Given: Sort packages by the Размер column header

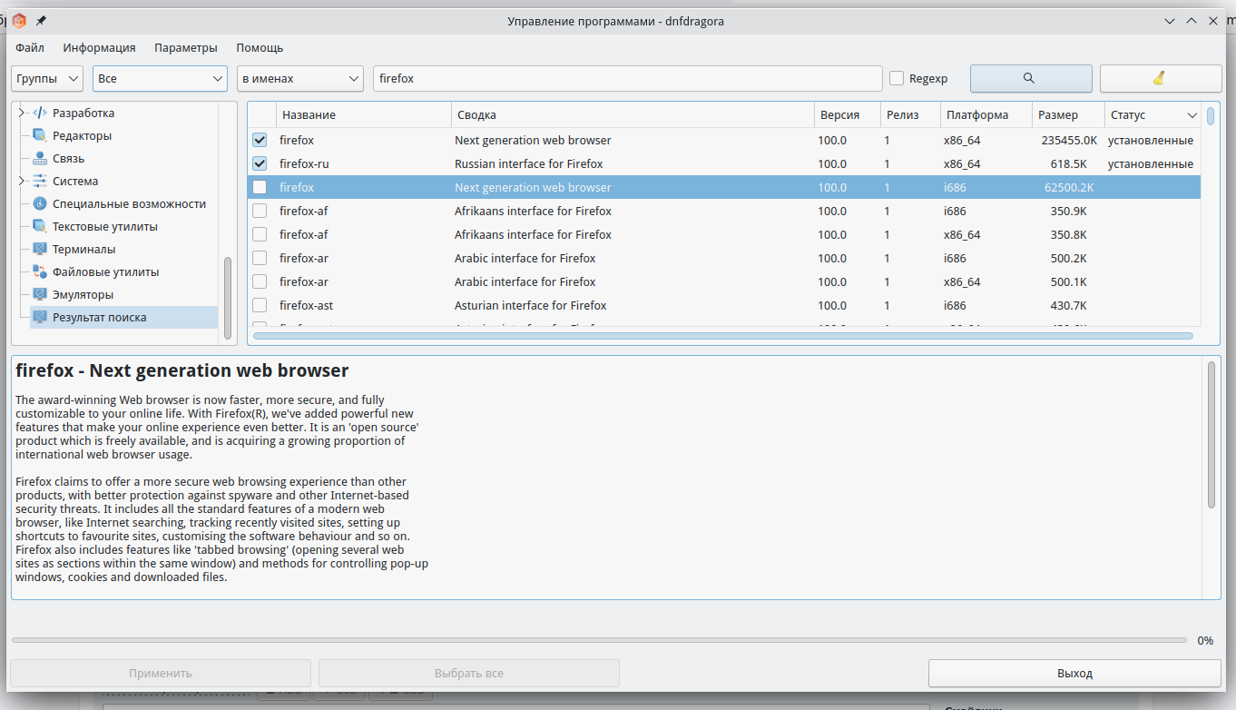Looking at the screenshot, I should click(x=1068, y=115).
